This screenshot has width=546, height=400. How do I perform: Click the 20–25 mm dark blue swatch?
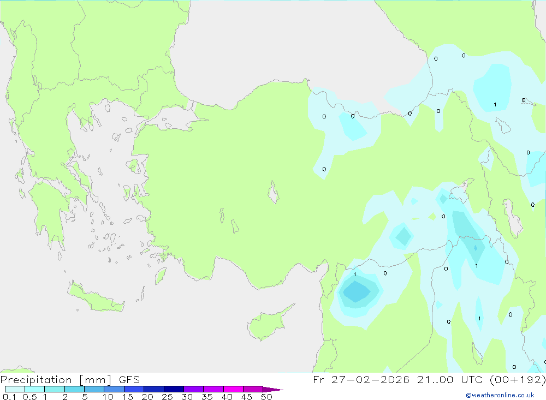coord(154,389)
